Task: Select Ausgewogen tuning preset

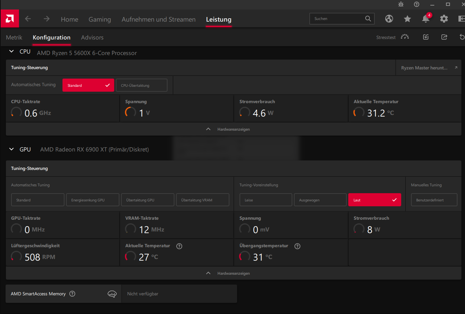Action: 320,200
